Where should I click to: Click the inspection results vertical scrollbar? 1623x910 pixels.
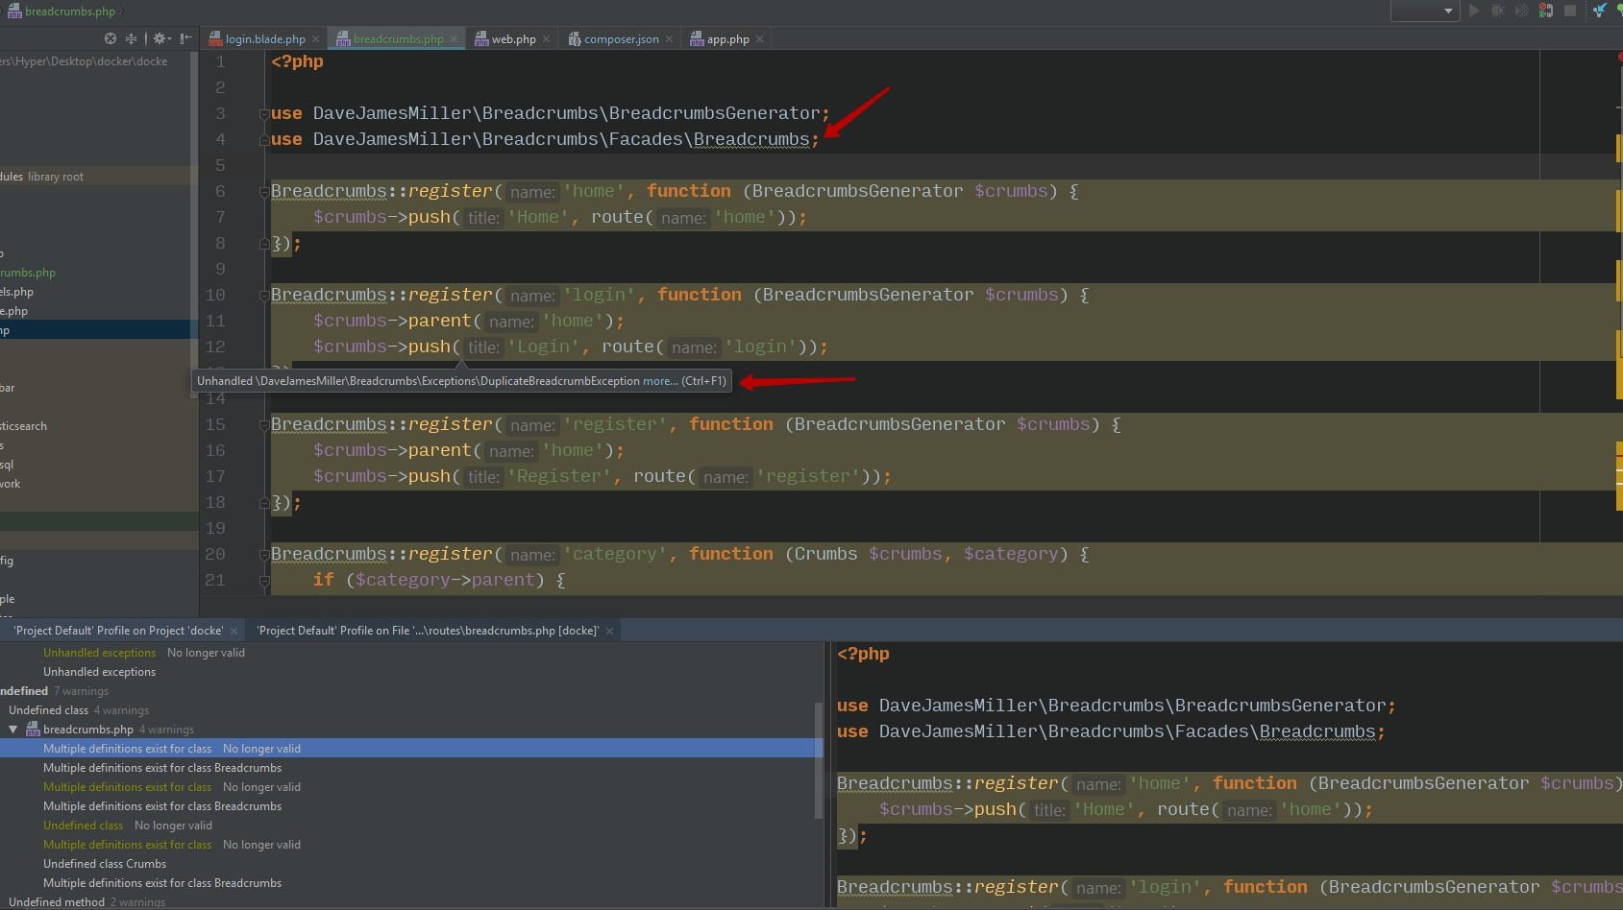819,759
